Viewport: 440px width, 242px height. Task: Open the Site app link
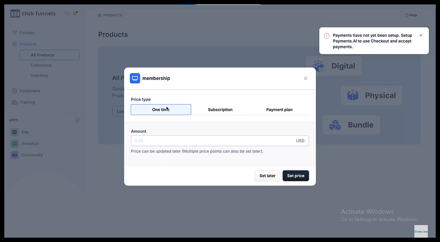pyautogui.click(x=25, y=132)
